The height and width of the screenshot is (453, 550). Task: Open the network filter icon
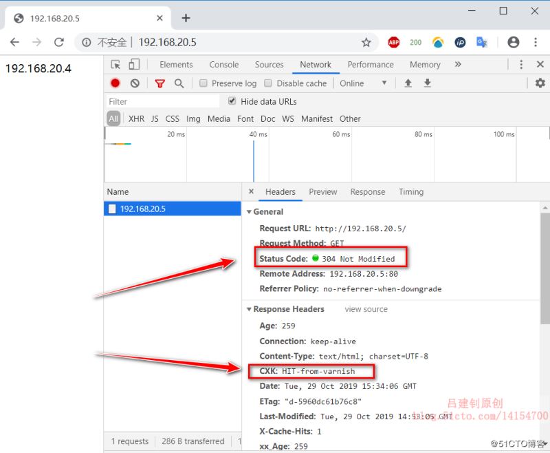[x=160, y=83]
